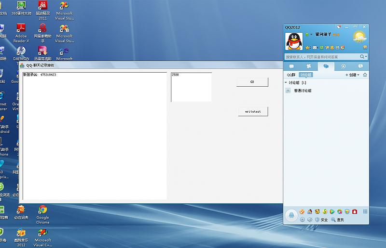Open the 安全 security center
The width and height of the screenshot is (386, 248).
(x=321, y=220)
